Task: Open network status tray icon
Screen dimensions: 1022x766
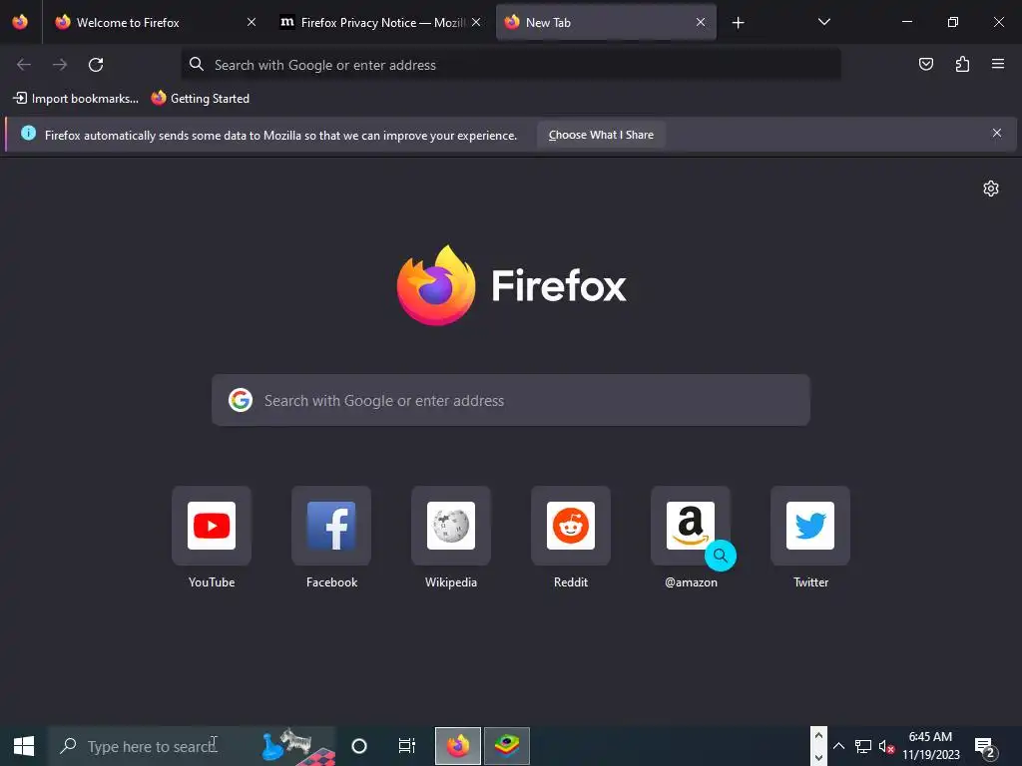Action: 863,746
